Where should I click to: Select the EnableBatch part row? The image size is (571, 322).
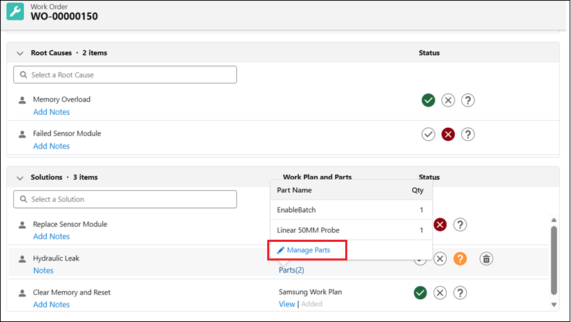pyautogui.click(x=351, y=210)
